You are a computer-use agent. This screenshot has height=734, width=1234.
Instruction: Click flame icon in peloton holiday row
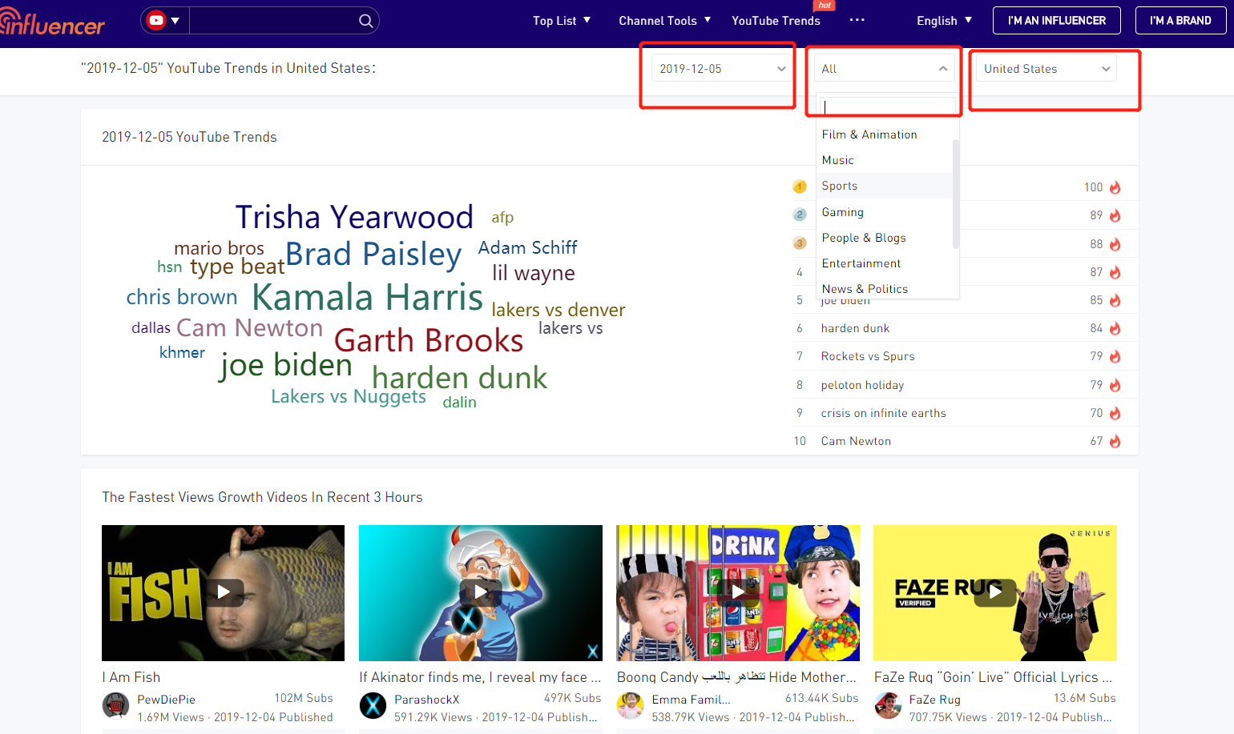(1115, 385)
